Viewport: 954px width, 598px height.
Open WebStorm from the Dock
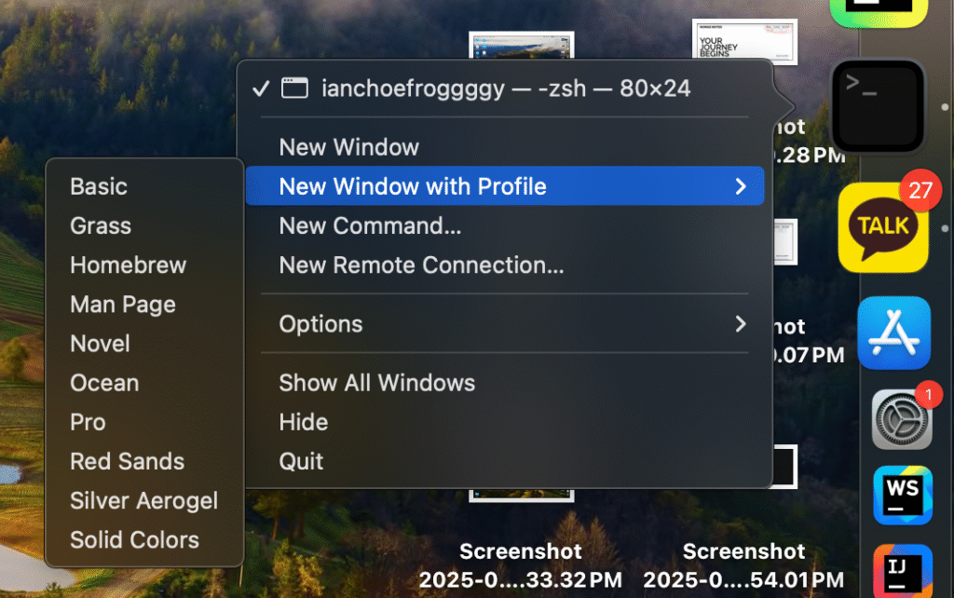point(902,496)
